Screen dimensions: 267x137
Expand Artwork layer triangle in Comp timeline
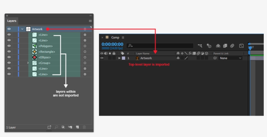coord(119,58)
